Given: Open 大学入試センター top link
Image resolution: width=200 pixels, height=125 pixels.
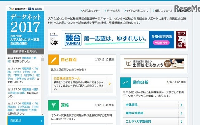Looking at the screenshot, I should 90,11.
